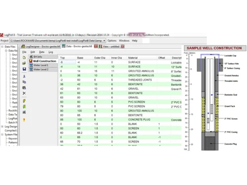Select the Data Te item in tree
The height and width of the screenshot is (185, 247).
pyautogui.click(x=13, y=114)
